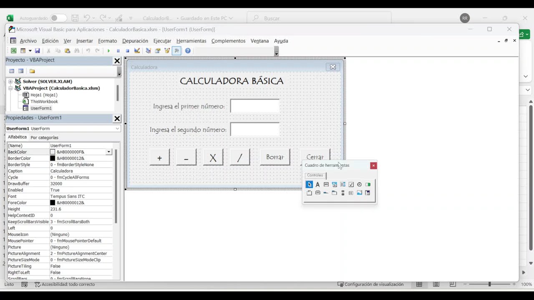This screenshot has height=300, width=534.
Task: Open the Object Browser toolbar icon
Action: coord(167,51)
